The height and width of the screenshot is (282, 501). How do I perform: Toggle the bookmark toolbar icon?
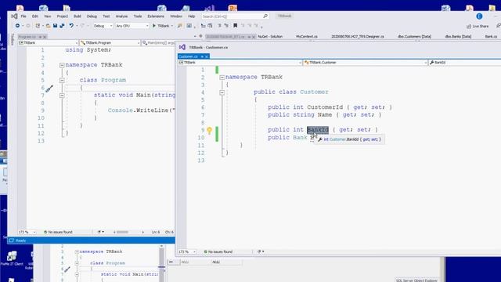point(235,26)
